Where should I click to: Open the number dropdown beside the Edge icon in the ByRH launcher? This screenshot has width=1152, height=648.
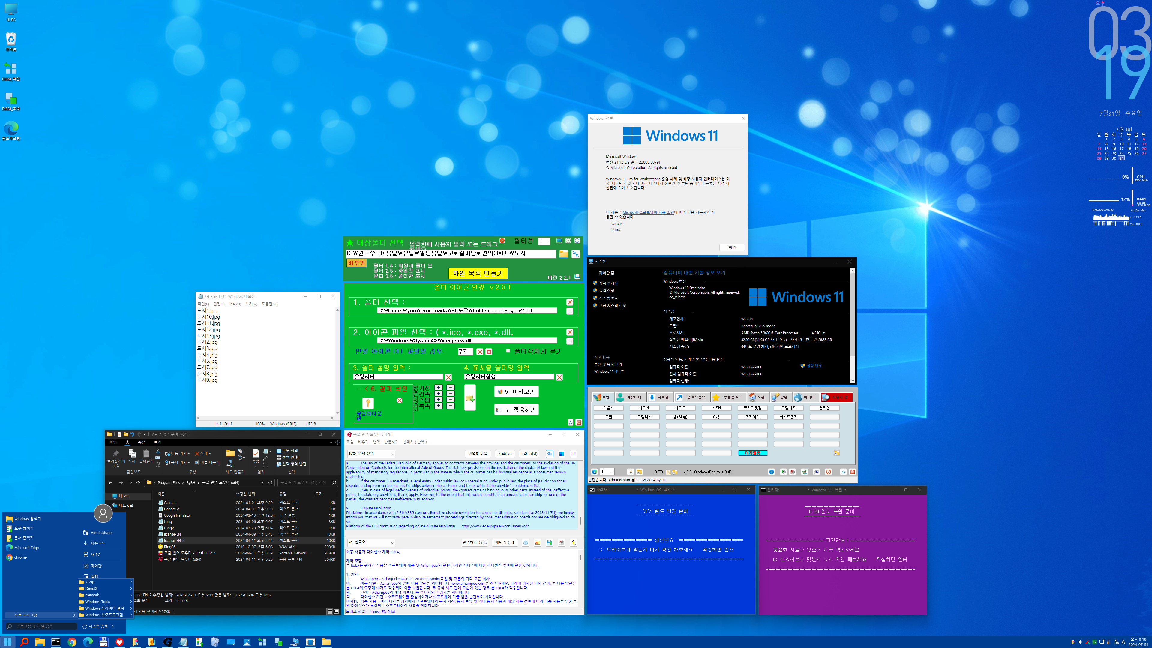click(607, 472)
